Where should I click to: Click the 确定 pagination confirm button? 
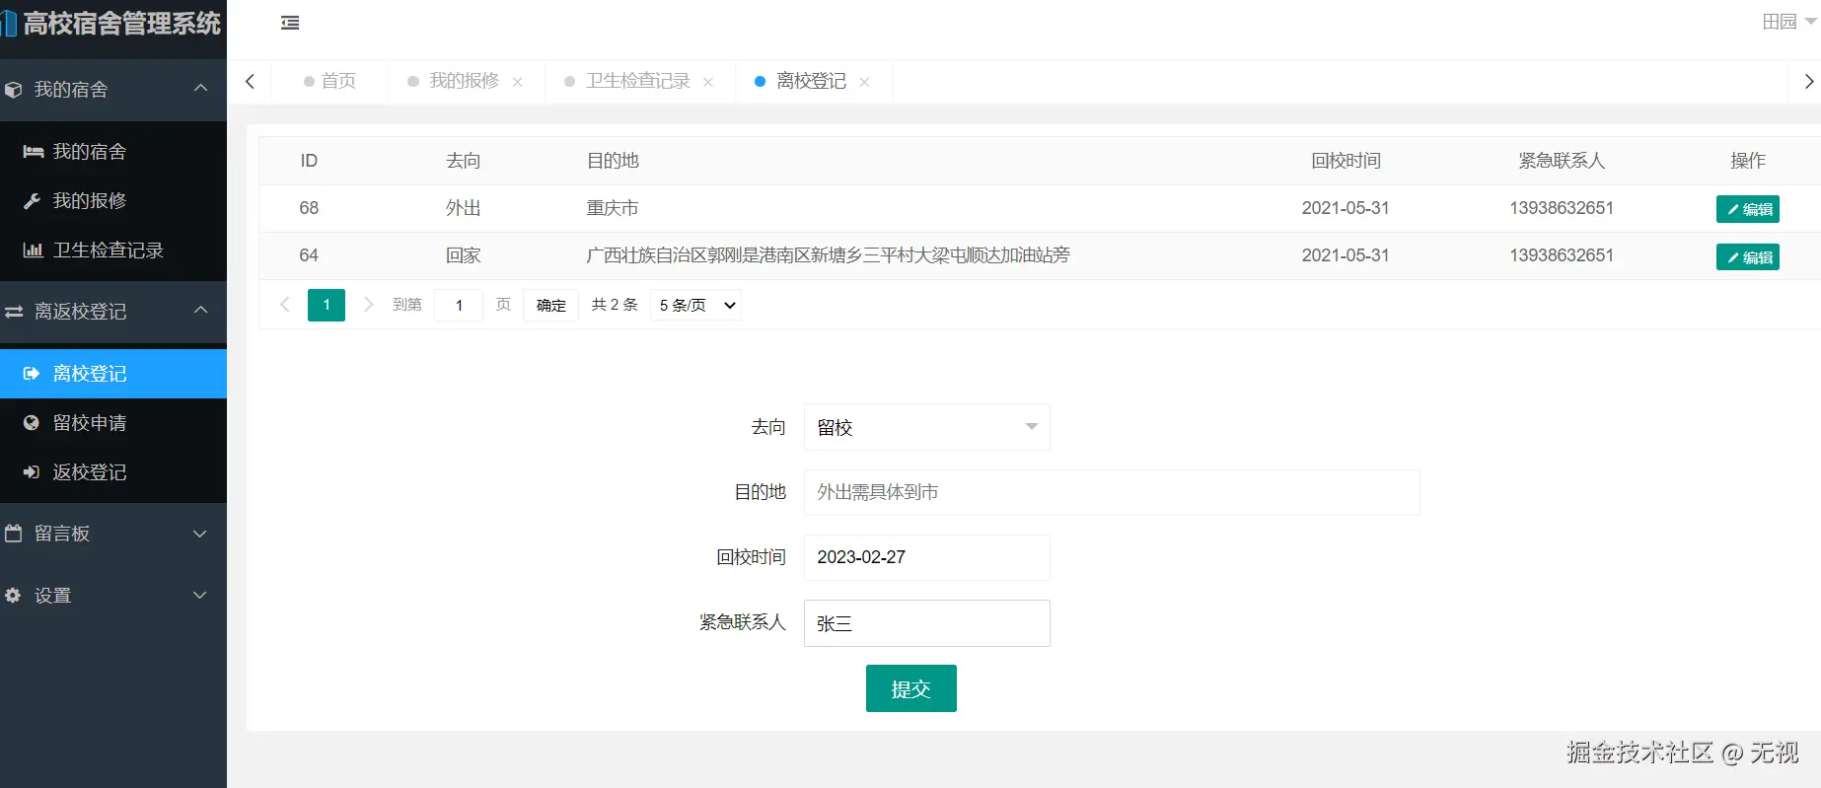(x=550, y=306)
